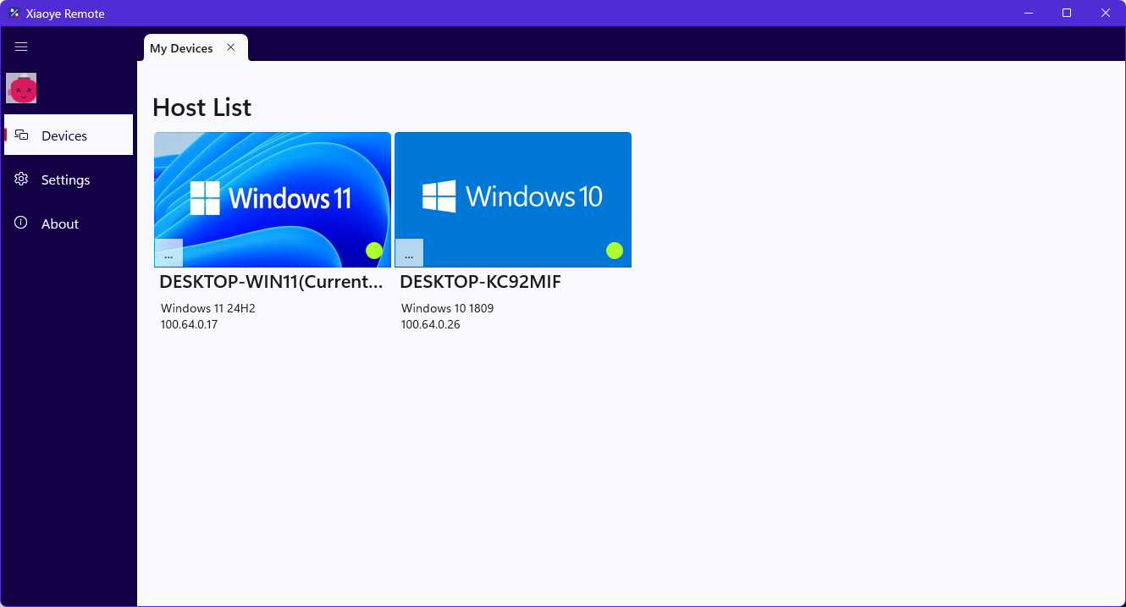Open the hamburger navigation menu
The image size is (1126, 607).
pos(21,47)
